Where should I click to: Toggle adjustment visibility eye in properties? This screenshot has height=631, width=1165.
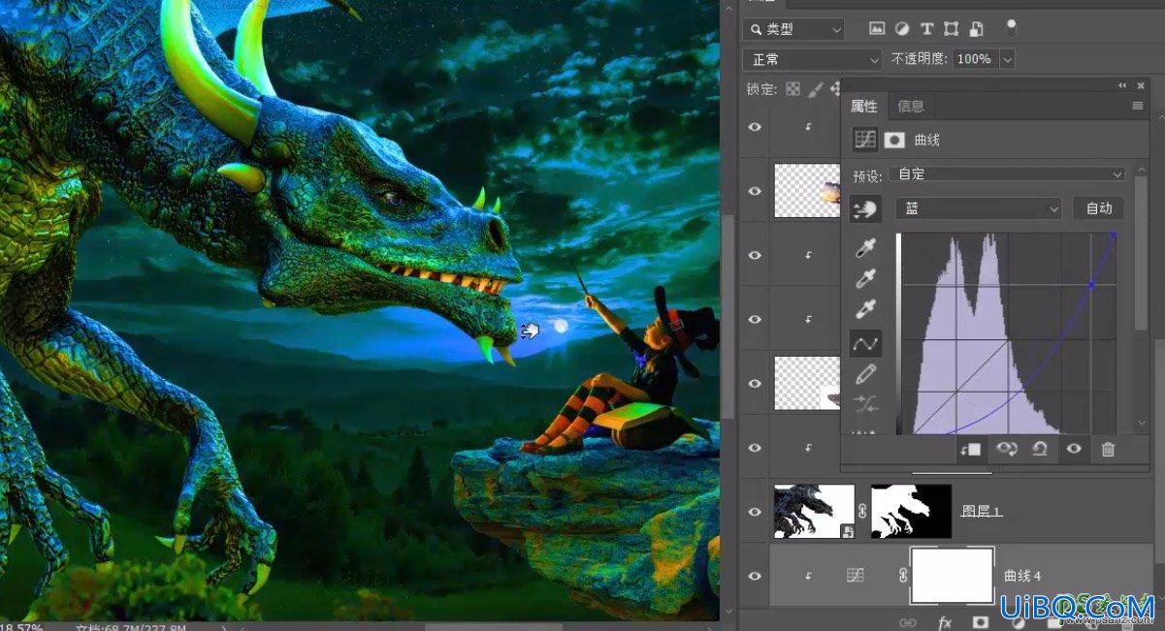pyautogui.click(x=1074, y=449)
